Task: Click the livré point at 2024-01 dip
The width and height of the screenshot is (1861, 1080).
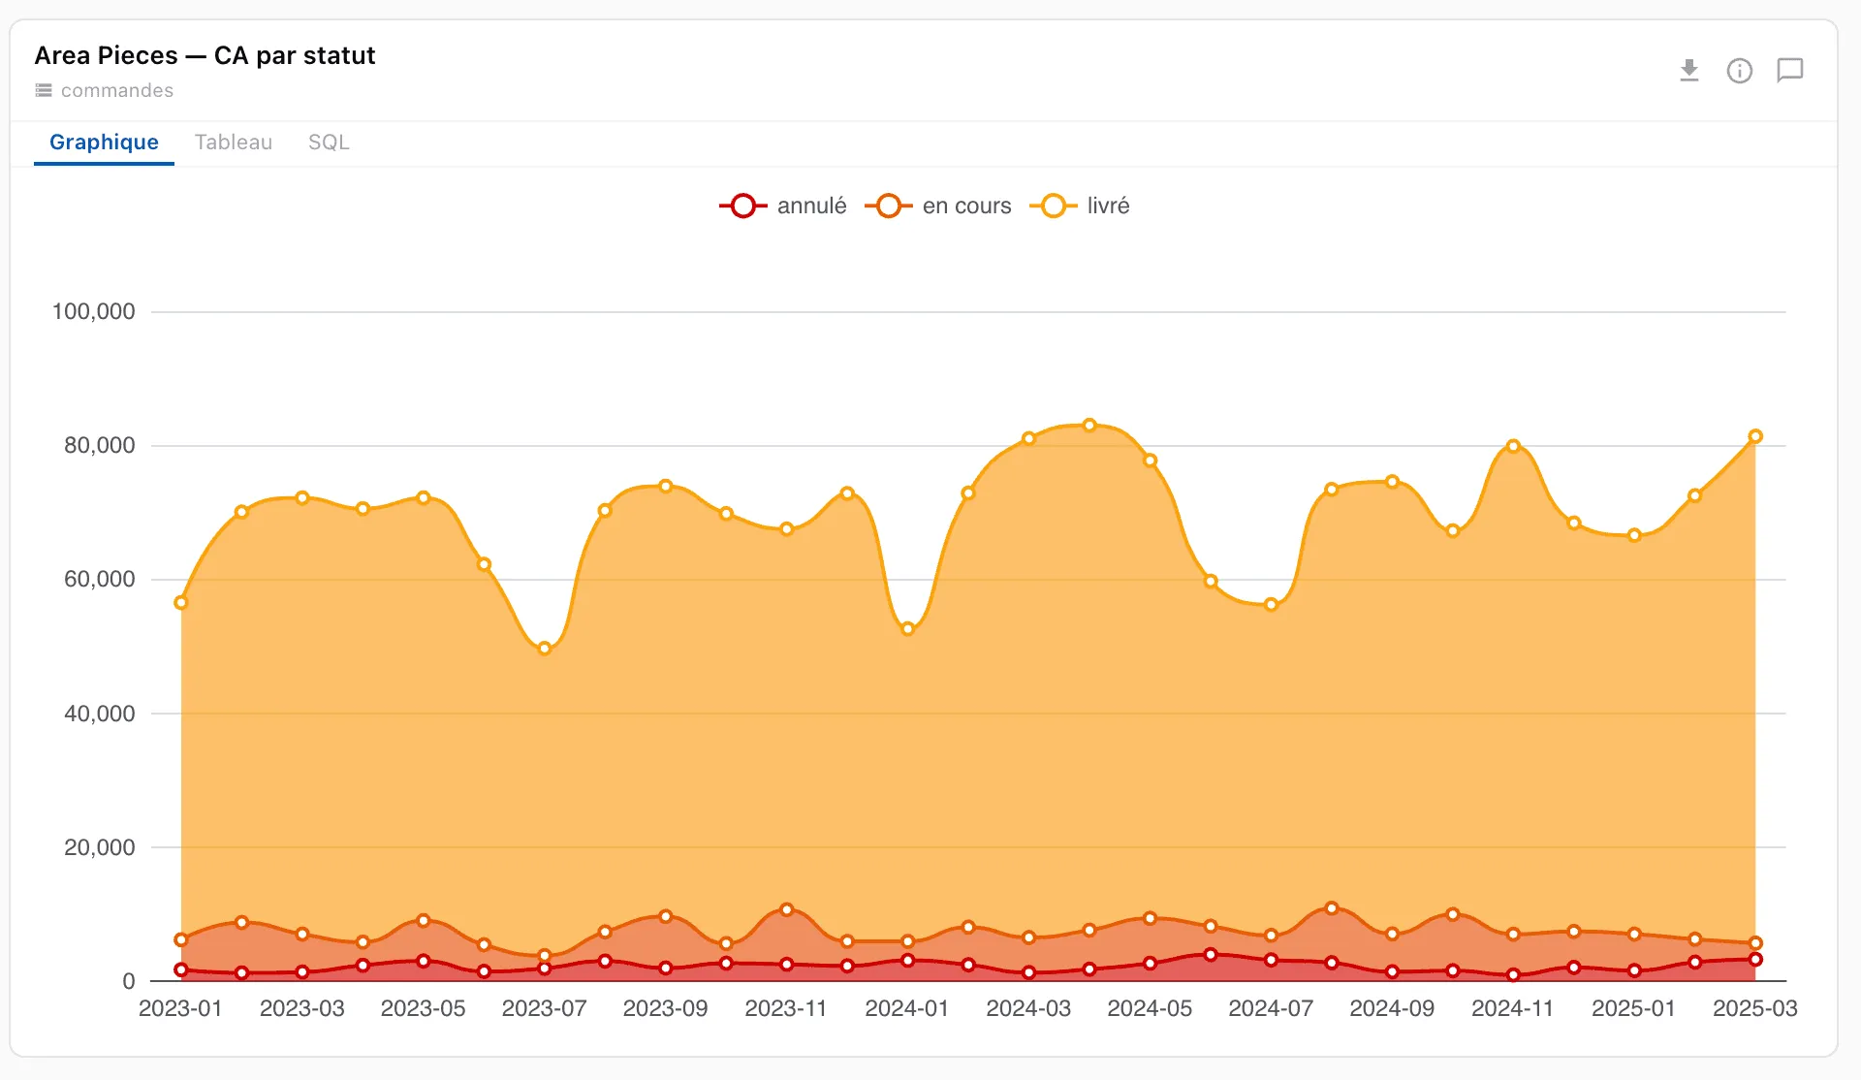Action: point(908,629)
